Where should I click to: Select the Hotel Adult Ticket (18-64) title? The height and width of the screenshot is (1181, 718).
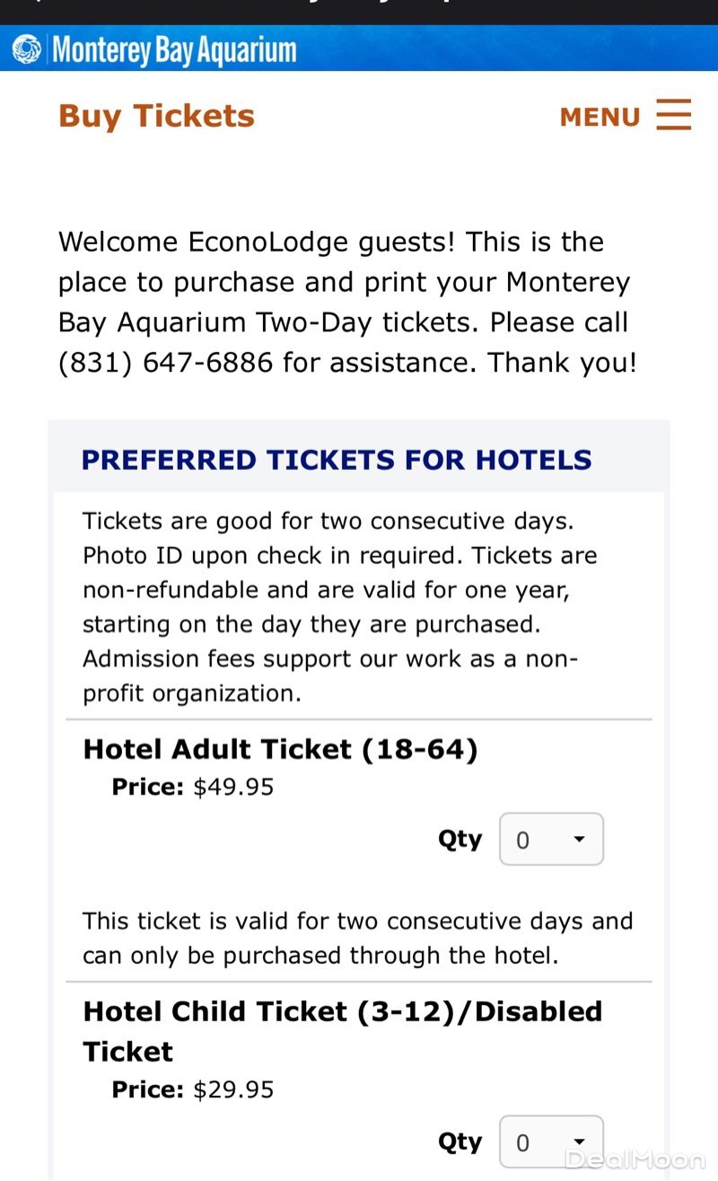click(x=280, y=749)
